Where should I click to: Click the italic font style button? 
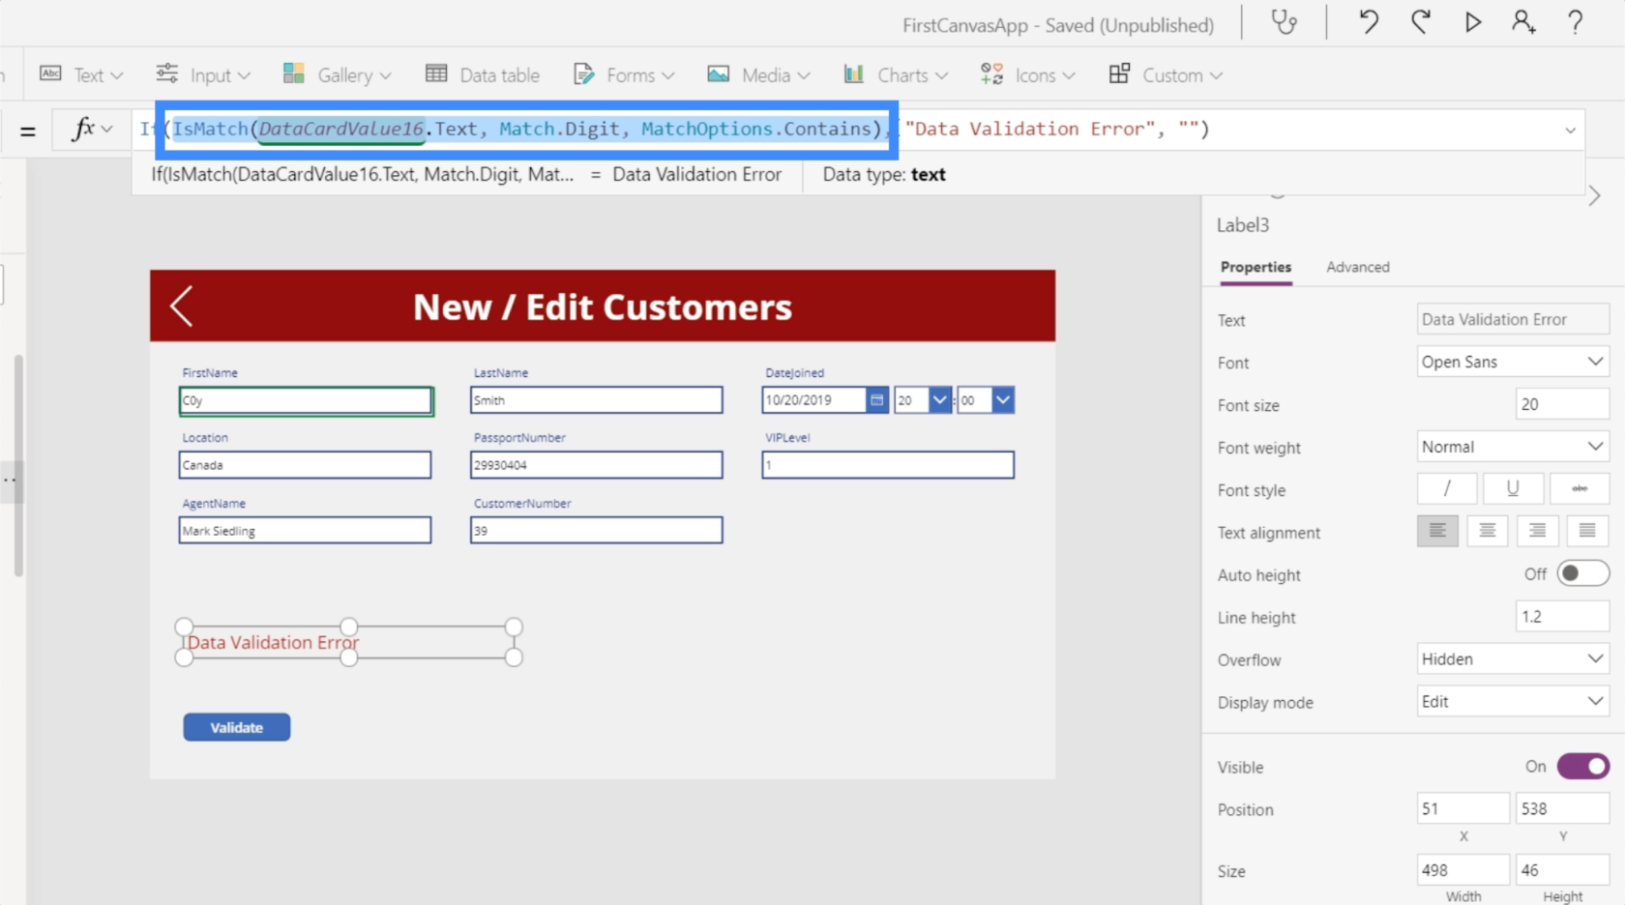pos(1447,489)
